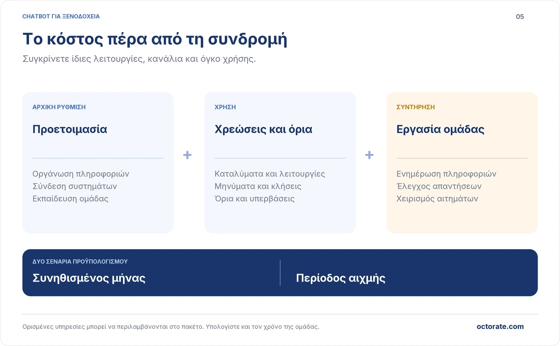This screenshot has height=346, width=560.
Task: Click 'Μηνύματα και κλήσεις' line
Action: [258, 186]
